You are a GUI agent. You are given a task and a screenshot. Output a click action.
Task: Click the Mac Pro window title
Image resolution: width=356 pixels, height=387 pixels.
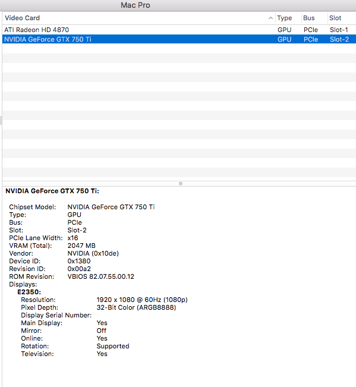pyautogui.click(x=135, y=5)
